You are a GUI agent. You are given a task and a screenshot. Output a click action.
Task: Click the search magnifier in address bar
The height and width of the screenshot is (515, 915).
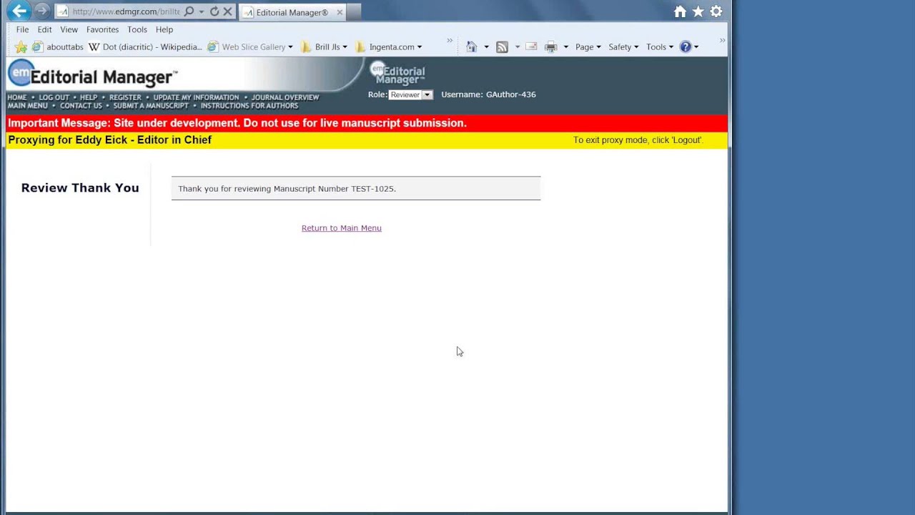189,11
